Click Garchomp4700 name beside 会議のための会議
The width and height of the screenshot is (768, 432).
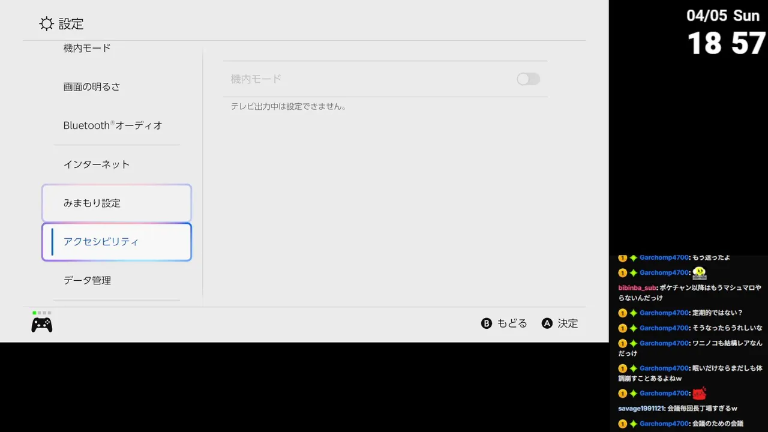pos(664,424)
